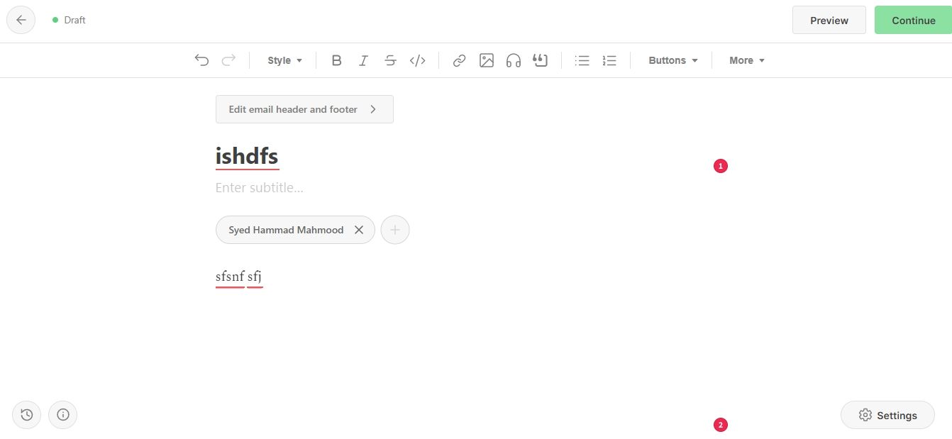Open post Settings
The image size is (952, 439).
(x=887, y=415)
